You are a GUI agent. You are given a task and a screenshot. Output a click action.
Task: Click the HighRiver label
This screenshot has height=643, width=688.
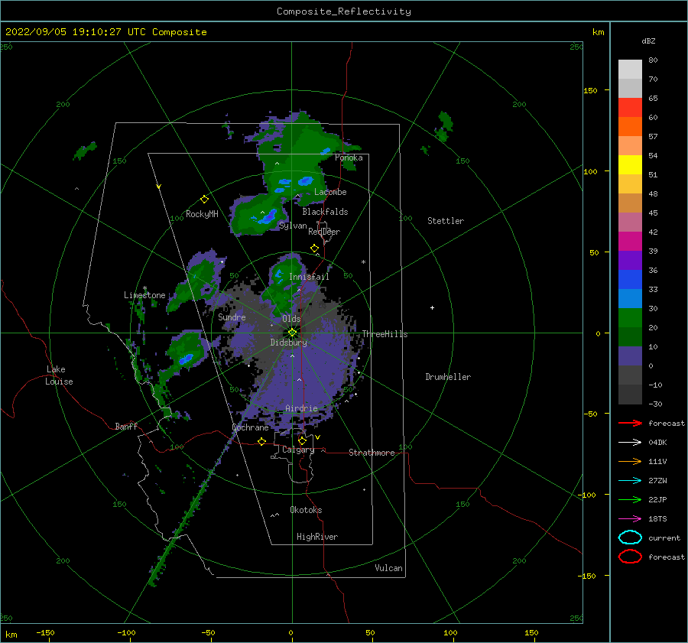coord(317,537)
